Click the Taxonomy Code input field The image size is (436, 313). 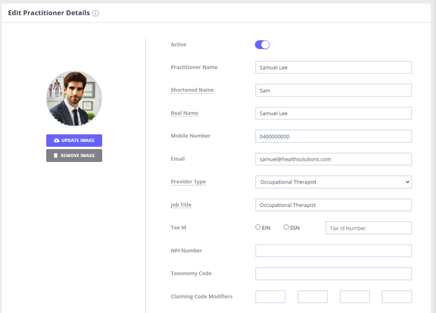click(x=333, y=273)
